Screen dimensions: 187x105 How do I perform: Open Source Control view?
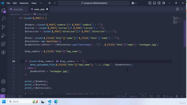coord(3,27)
